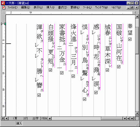The width and height of the screenshot is (140, 127).
Task: Click the vertical split bar beside page arrows
Action: [134, 119]
